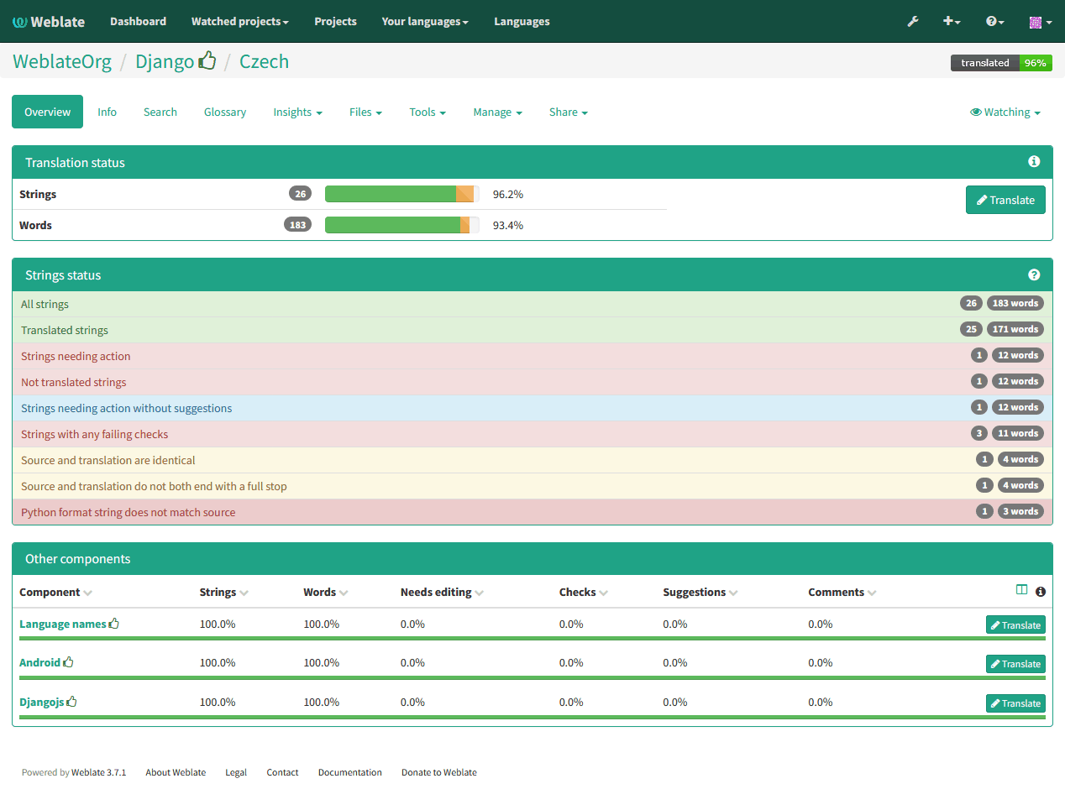Open the Djangojs component link
The height and width of the screenshot is (789, 1065).
click(42, 702)
